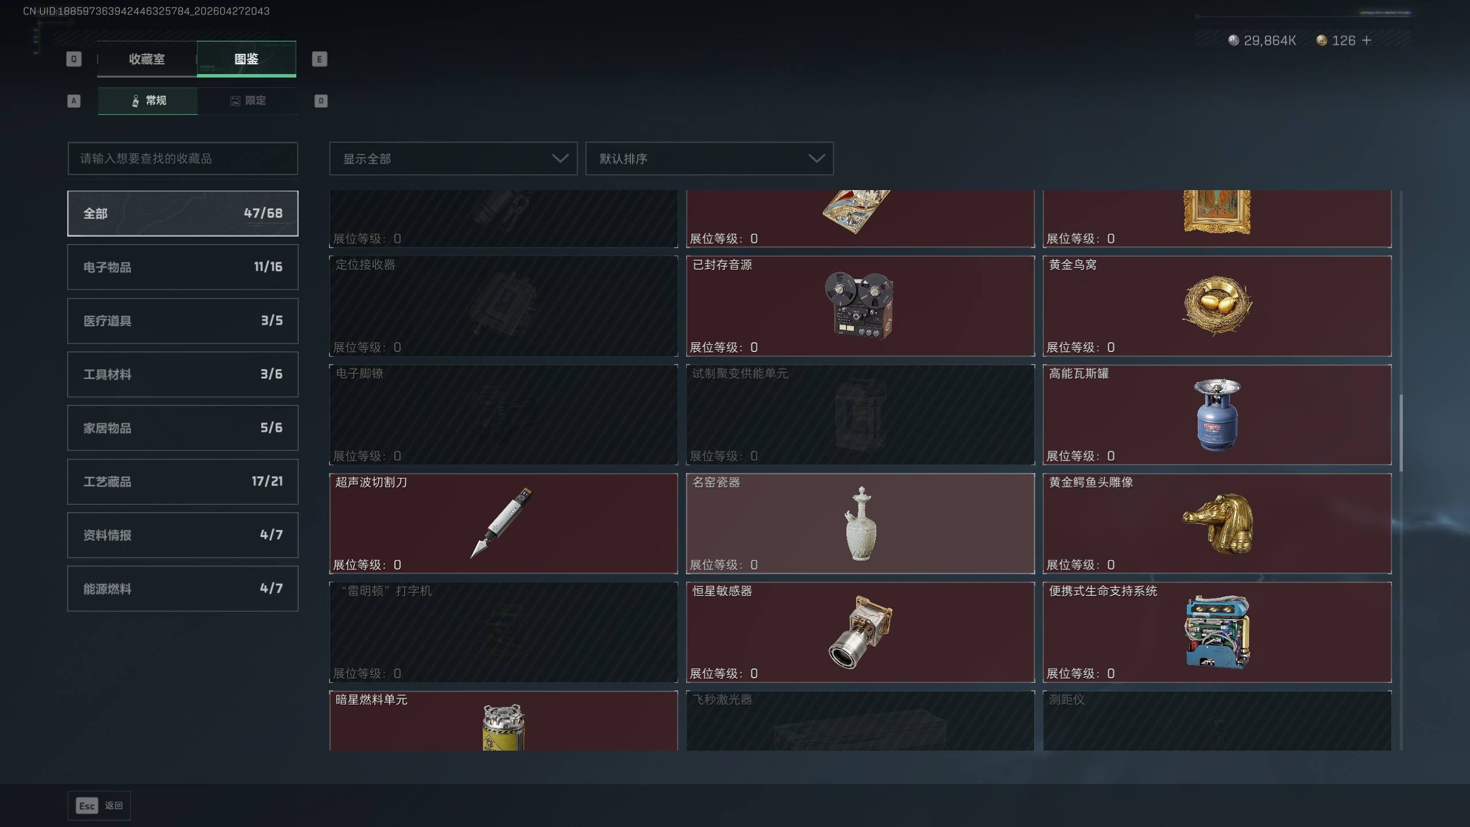Click the golden crocodile head statue icon
1470x827 pixels.
point(1217,523)
